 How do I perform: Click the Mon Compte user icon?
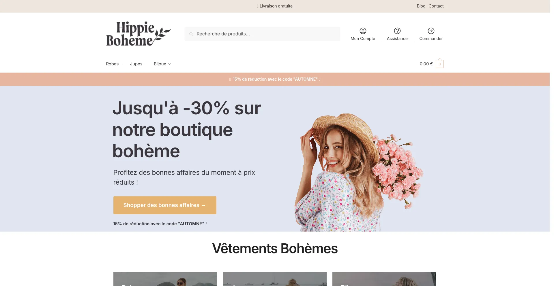(x=363, y=31)
